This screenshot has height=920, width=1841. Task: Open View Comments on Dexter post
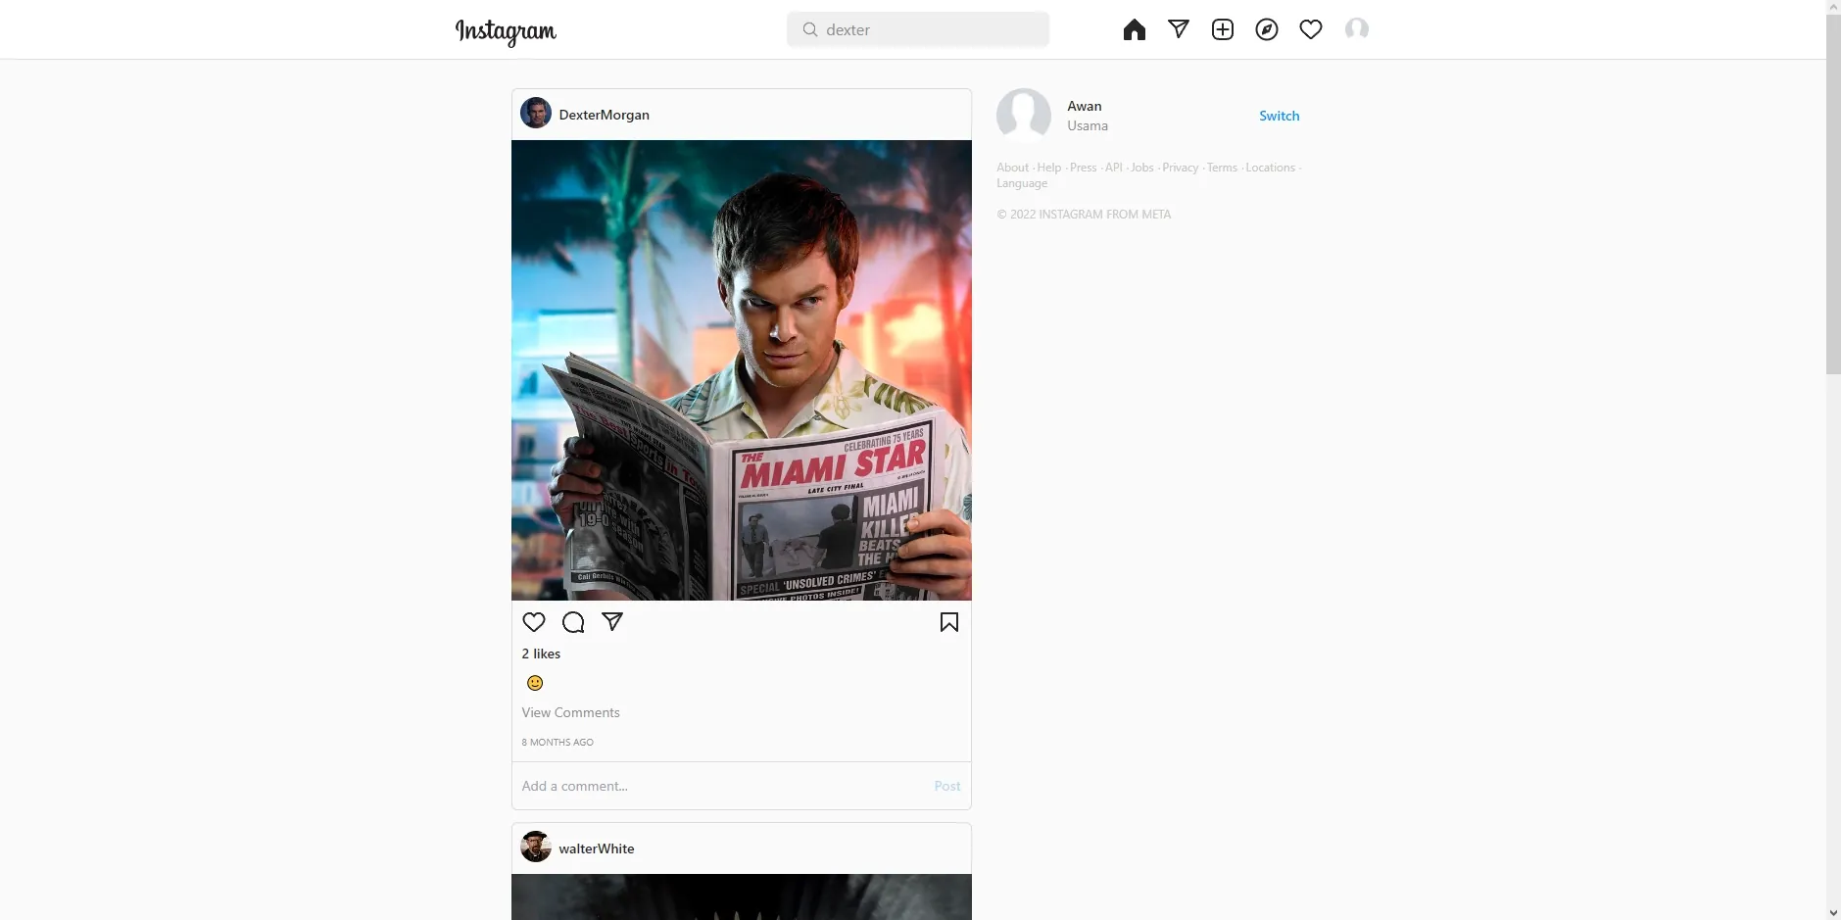click(x=571, y=712)
